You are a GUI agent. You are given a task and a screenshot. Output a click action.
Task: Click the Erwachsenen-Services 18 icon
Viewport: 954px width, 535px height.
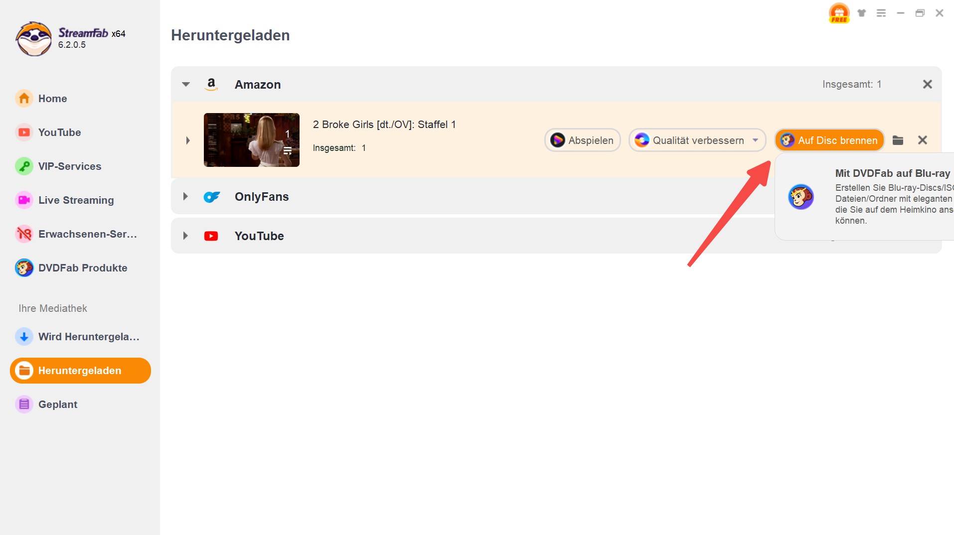pyautogui.click(x=24, y=234)
